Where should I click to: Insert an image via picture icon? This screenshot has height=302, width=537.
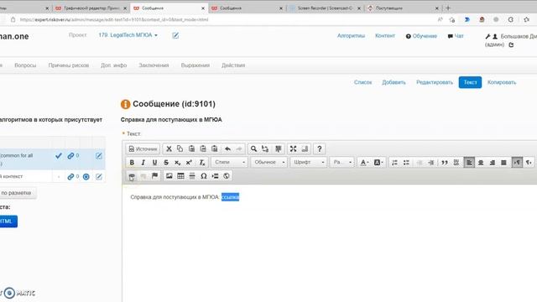click(169, 176)
